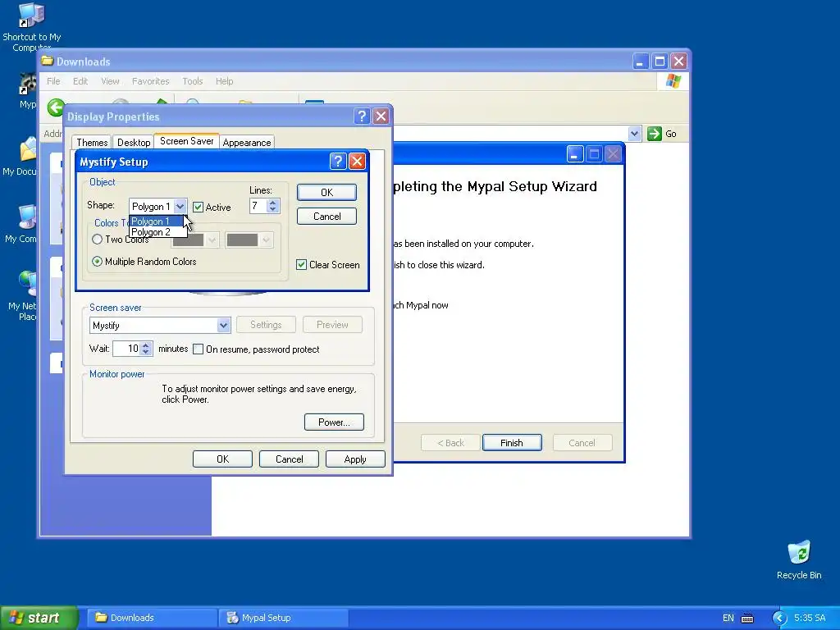840x630 pixels.
Task: Click the screen saver Preview button
Action: tap(332, 325)
